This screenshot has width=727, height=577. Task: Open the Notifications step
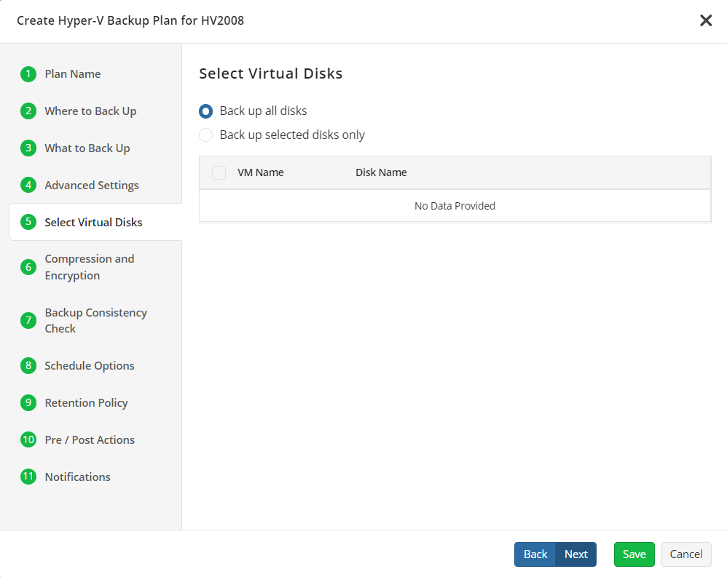click(77, 477)
